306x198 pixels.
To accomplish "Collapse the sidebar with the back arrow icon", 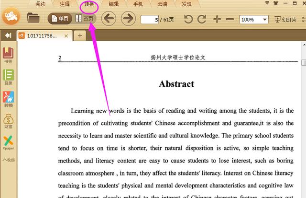I will (8, 35).
